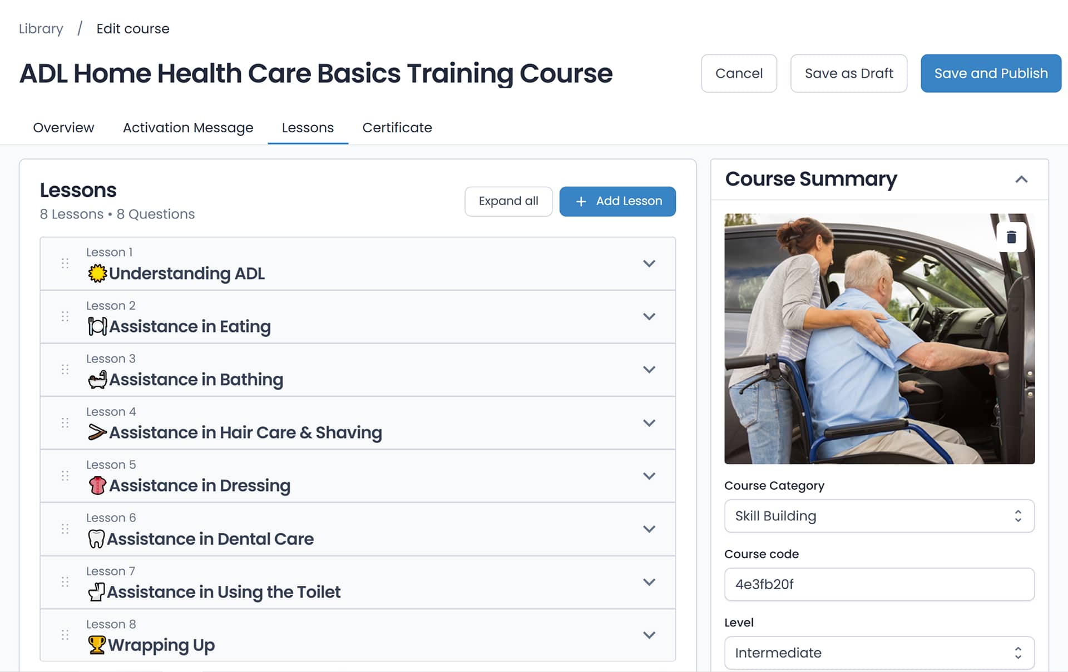1068x672 pixels.
Task: Collapse the Course Summary panel
Action: pyautogui.click(x=1021, y=180)
